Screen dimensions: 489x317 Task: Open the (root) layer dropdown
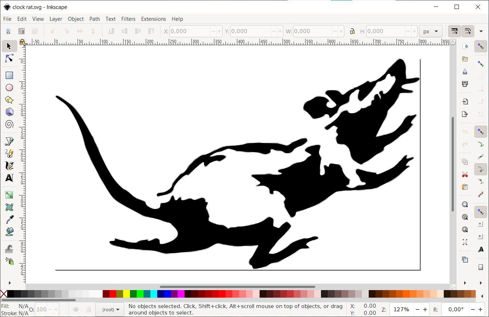110,309
